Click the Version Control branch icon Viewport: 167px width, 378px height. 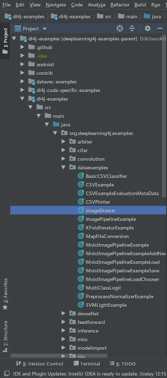click(x=19, y=363)
